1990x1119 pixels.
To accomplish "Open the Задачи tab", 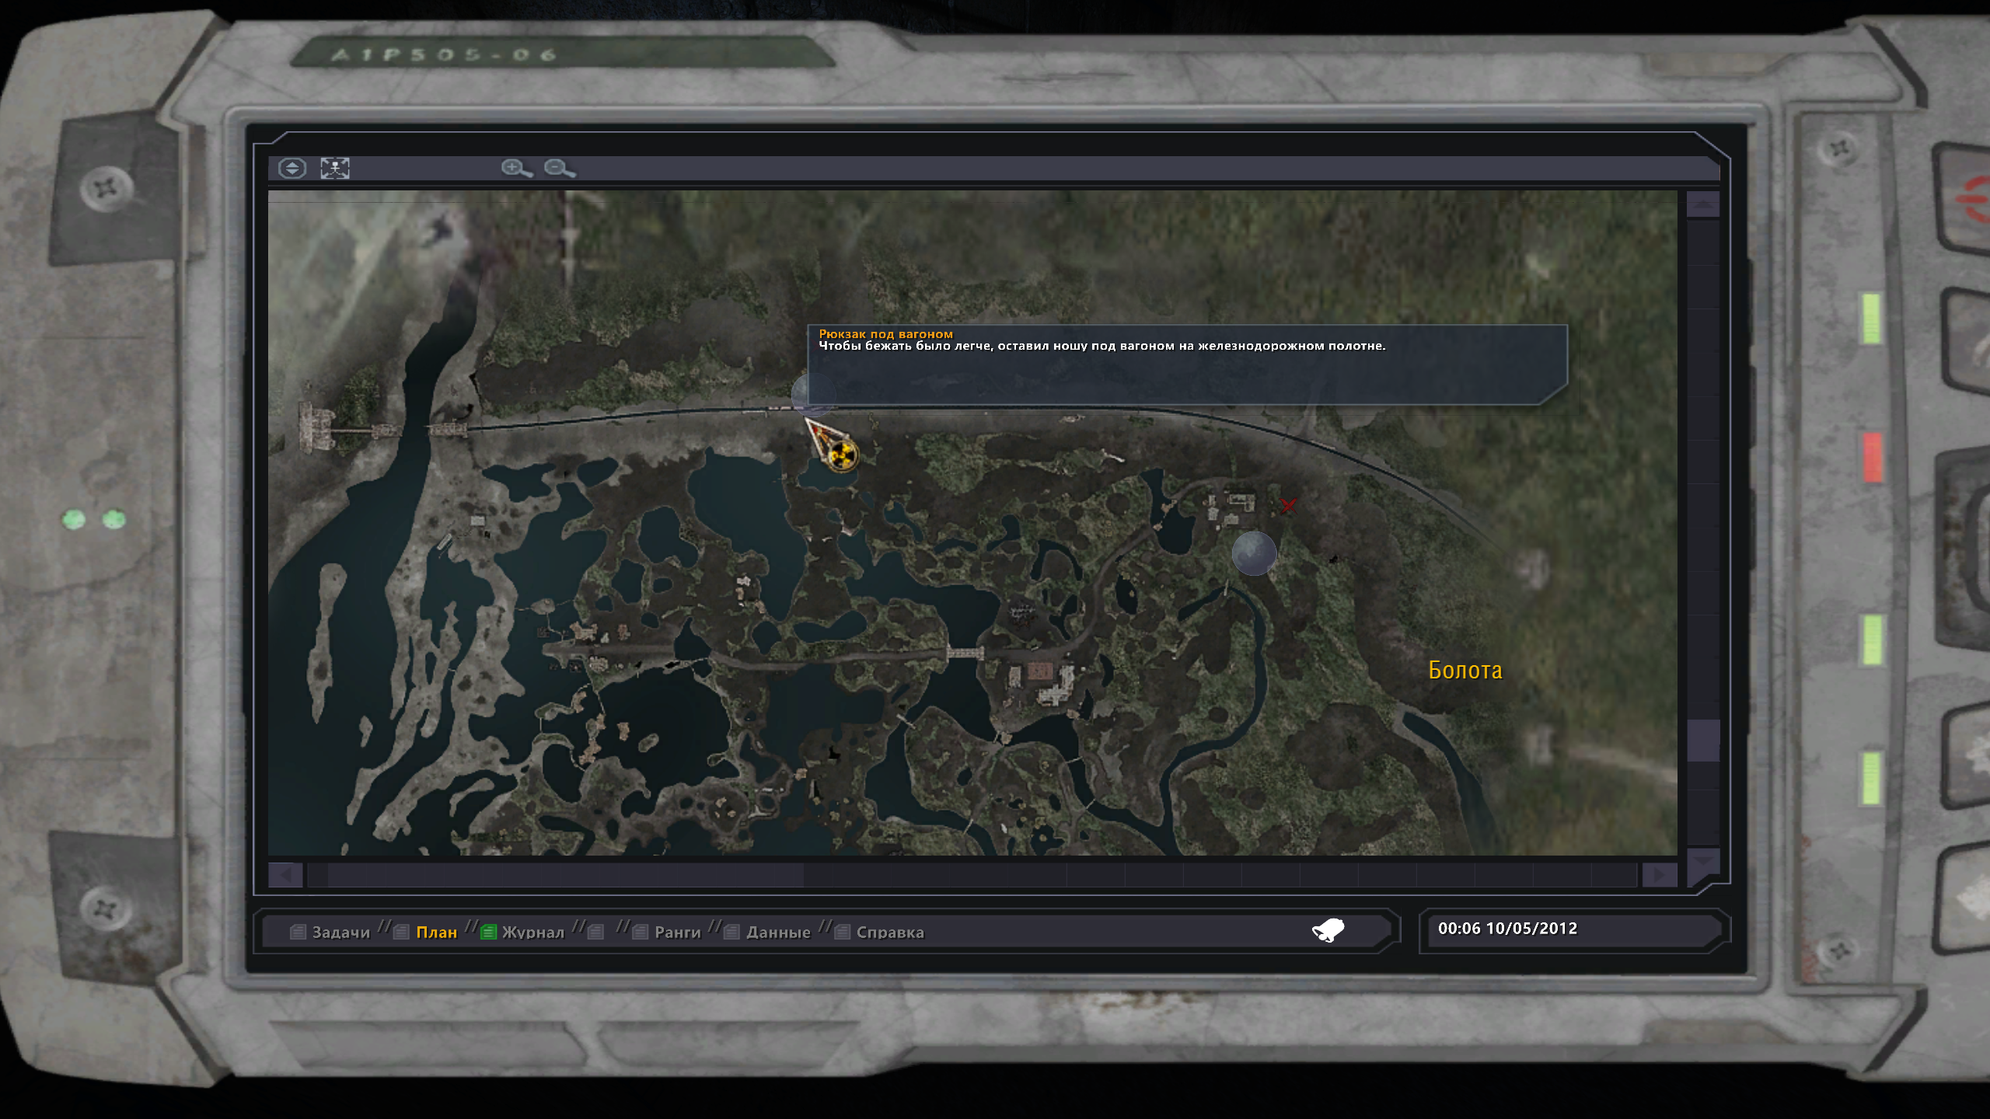I will click(x=340, y=932).
